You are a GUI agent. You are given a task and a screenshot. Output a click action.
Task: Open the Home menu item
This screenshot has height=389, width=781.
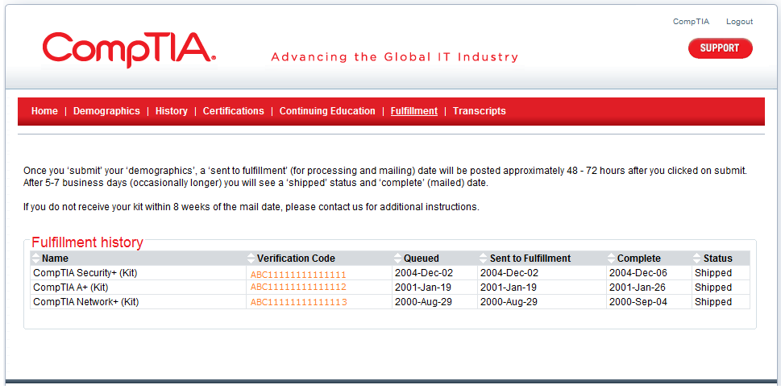coord(44,111)
